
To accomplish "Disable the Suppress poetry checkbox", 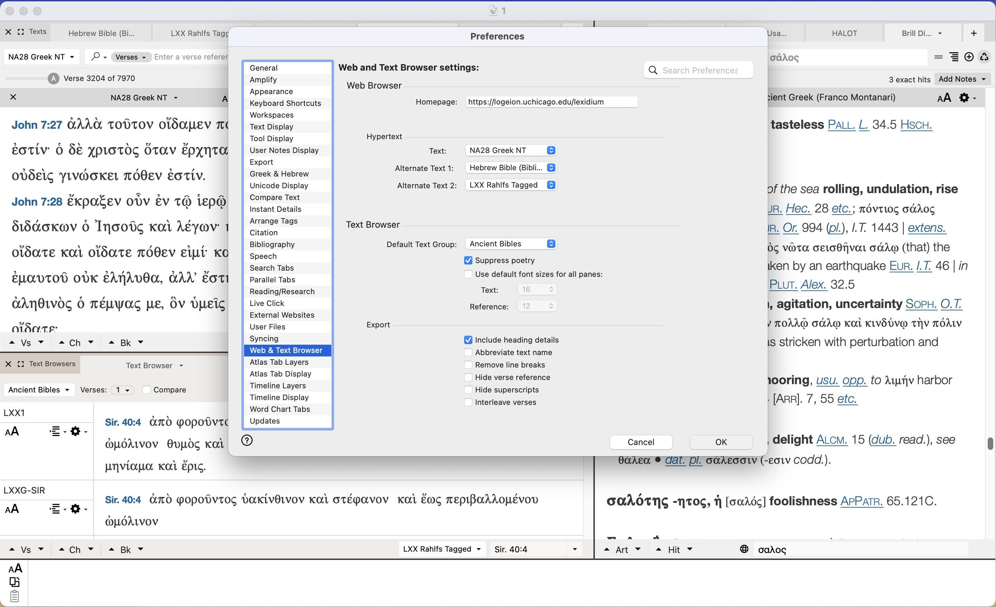I will (468, 260).
